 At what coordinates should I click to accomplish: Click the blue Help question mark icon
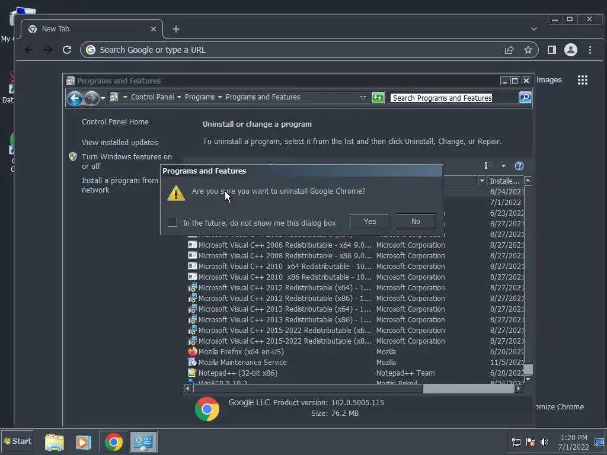coord(519,166)
